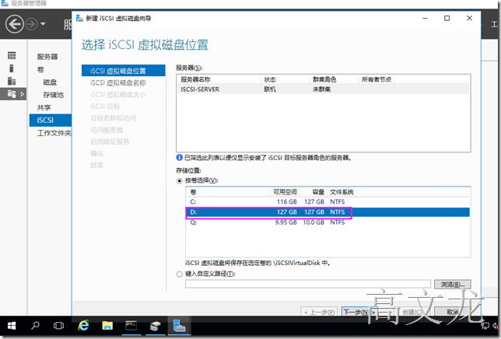Image resolution: width=501 pixels, height=339 pixels.
Task: Expand the File and Storage Services arrow
Action: click(x=22, y=94)
